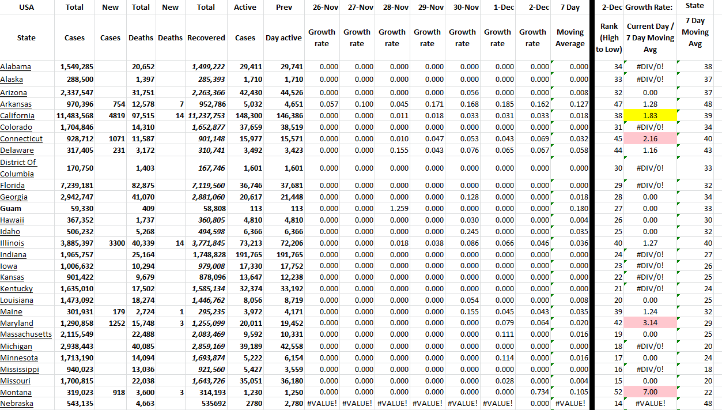Click the Montana state hyperlink

[17, 392]
